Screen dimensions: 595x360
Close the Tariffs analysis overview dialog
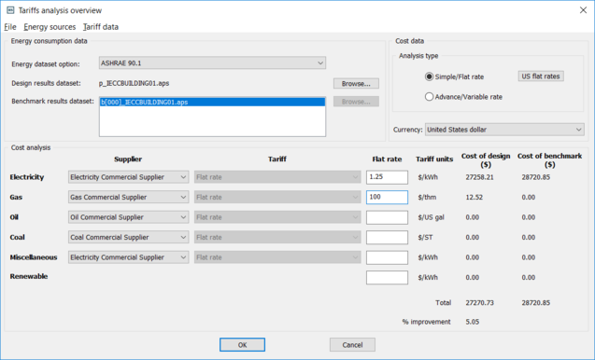583,10
